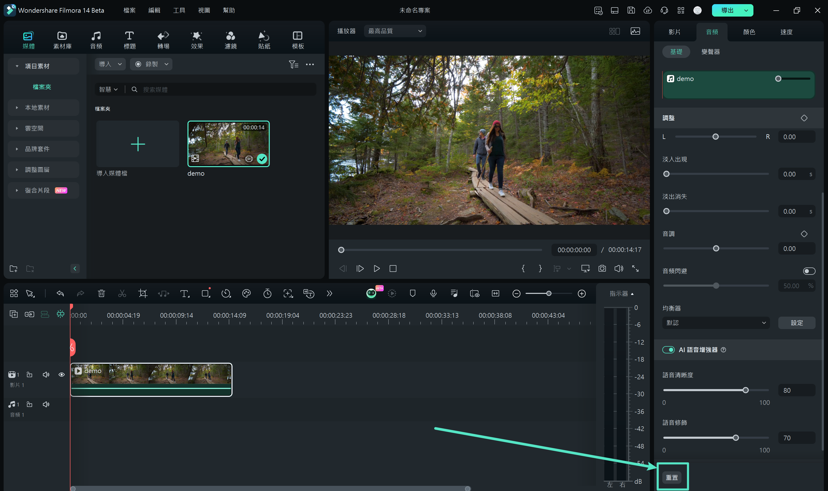This screenshot has height=491, width=828.
Task: Select the demo video thumbnail in media
Action: tap(228, 144)
